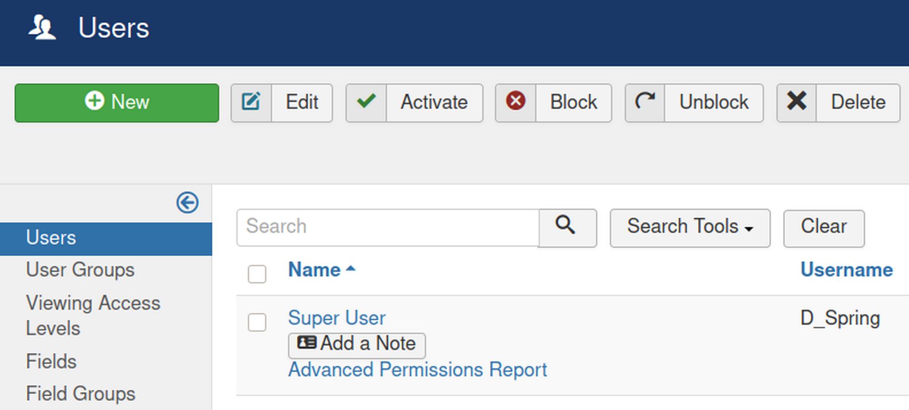Click into the Search input field
Viewport: 909px width, 410px height.
387,227
